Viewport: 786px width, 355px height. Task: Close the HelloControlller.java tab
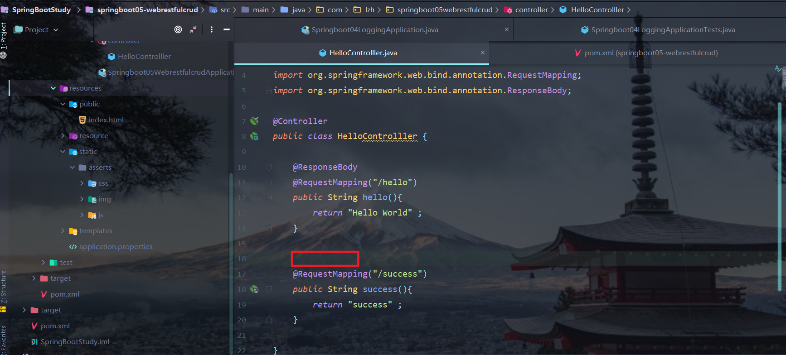point(483,53)
